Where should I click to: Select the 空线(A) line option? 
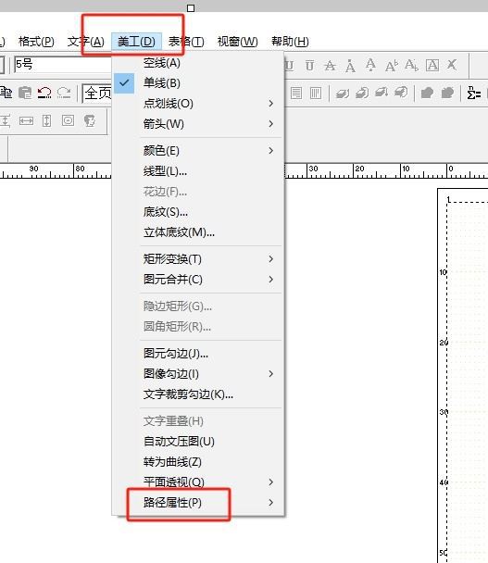(x=197, y=63)
